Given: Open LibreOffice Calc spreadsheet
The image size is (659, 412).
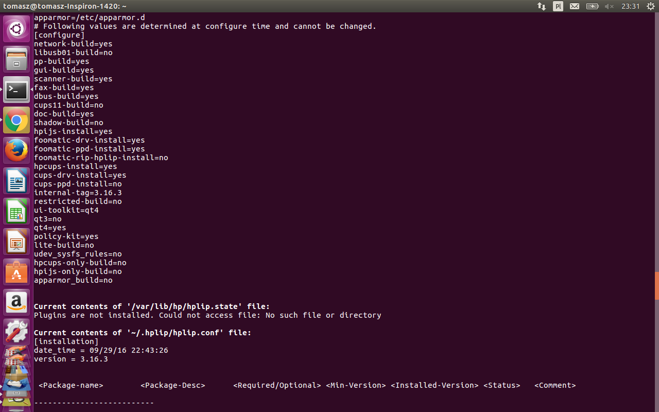Looking at the screenshot, I should pyautogui.click(x=16, y=211).
